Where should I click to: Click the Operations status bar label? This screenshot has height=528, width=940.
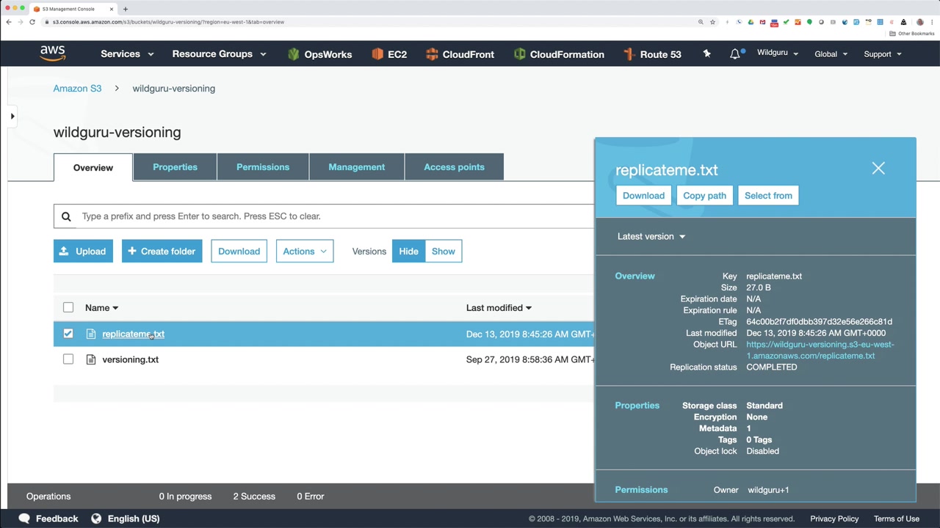pyautogui.click(x=48, y=496)
